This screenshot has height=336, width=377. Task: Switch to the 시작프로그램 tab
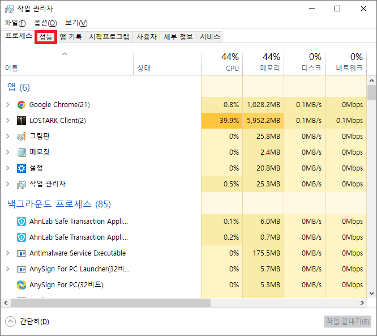pyautogui.click(x=109, y=37)
